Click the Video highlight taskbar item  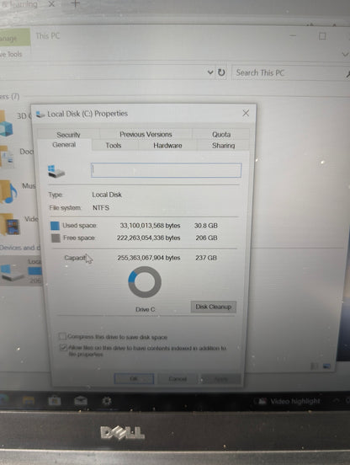tap(289, 401)
